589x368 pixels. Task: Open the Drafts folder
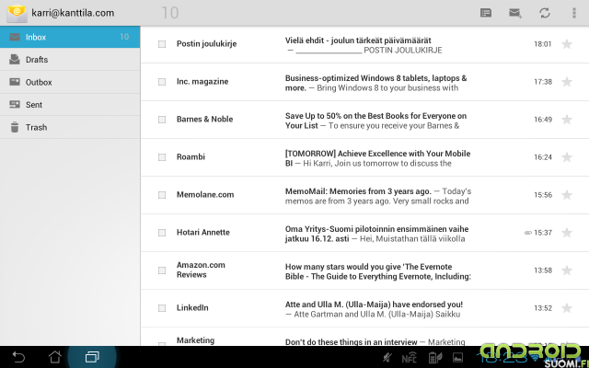70,59
